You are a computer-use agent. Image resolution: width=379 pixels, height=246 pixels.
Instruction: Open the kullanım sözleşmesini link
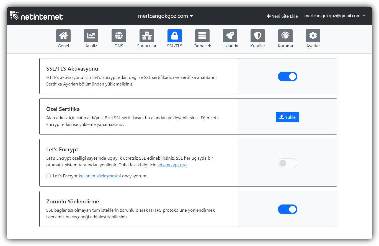pyautogui.click(x=100, y=176)
